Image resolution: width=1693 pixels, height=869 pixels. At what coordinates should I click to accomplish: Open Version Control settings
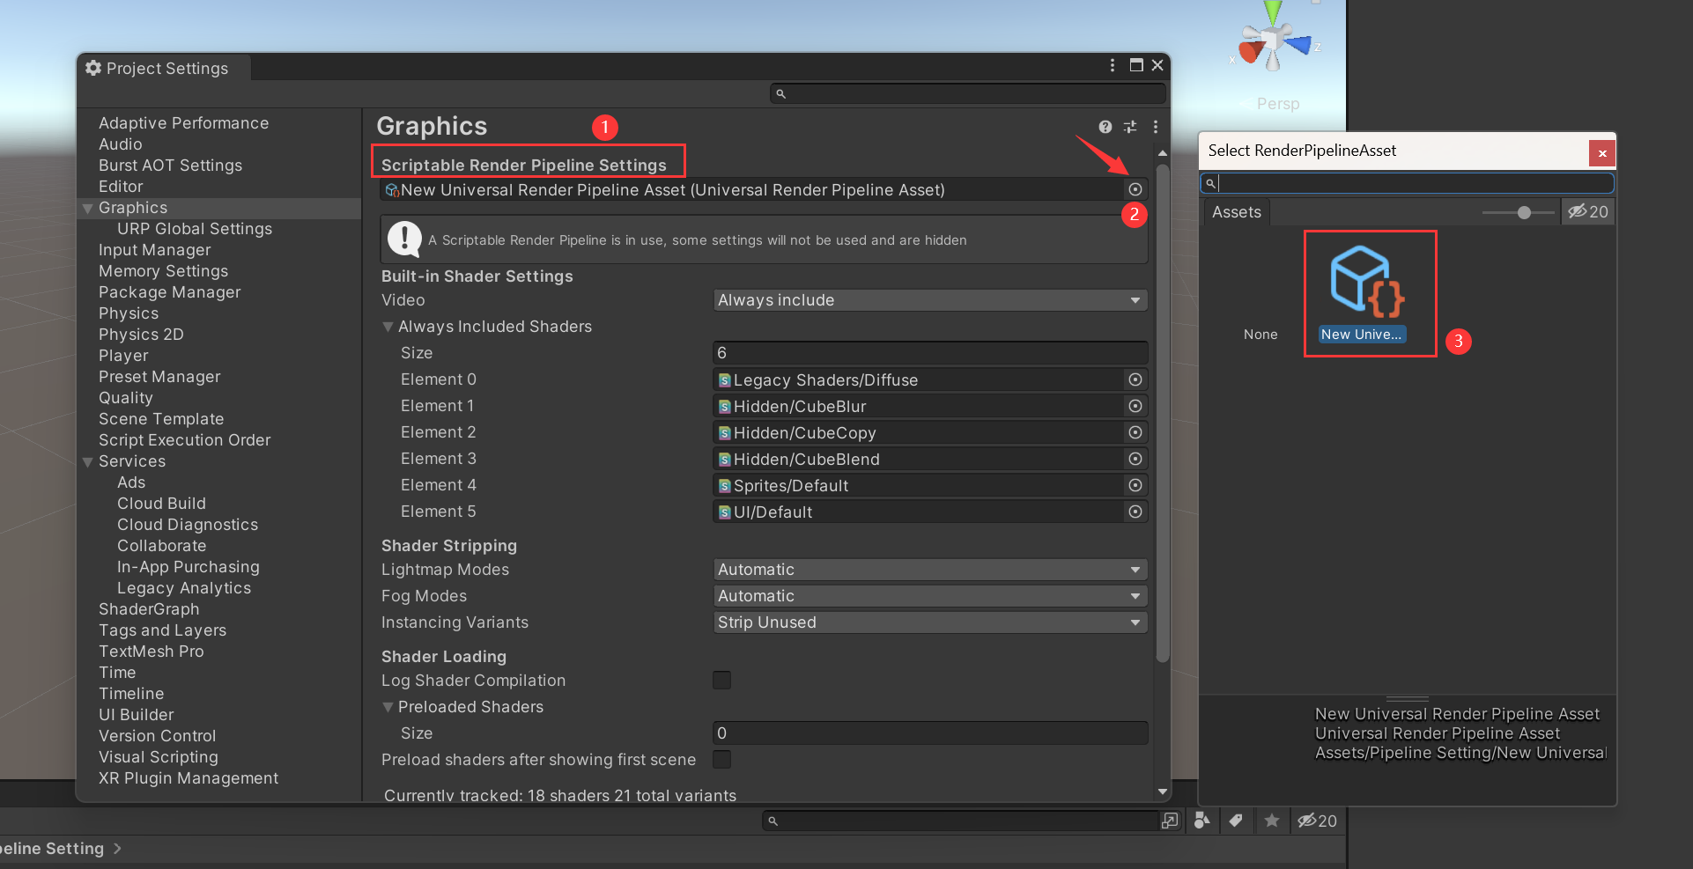(x=158, y=736)
